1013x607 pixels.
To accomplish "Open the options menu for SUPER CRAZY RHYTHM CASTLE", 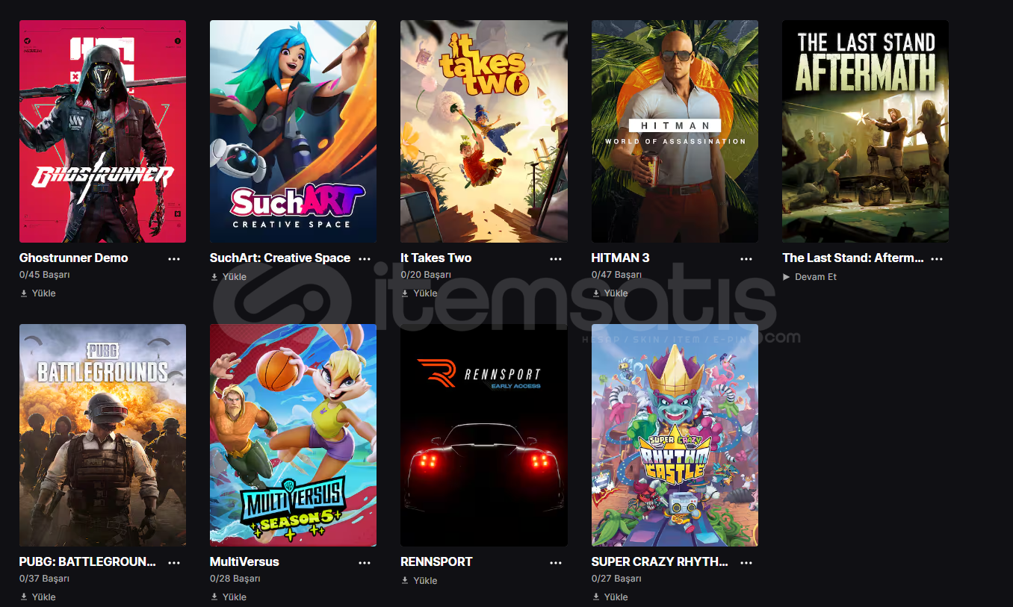I will 746,562.
